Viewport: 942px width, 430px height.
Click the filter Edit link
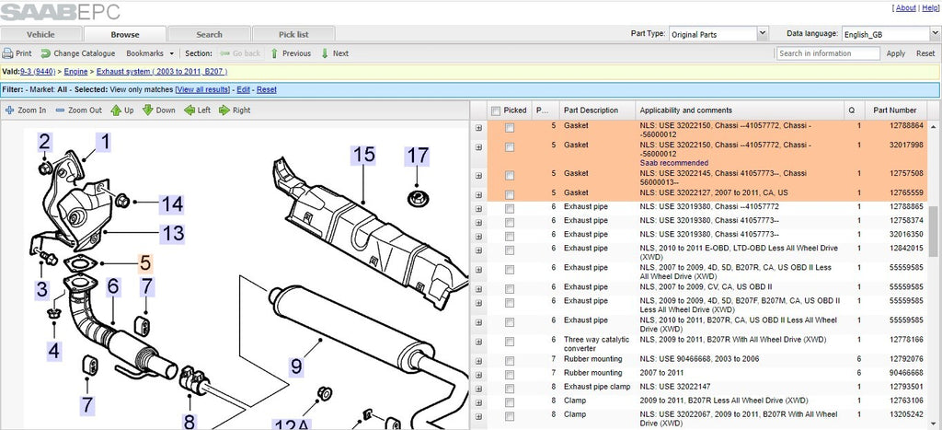coord(243,89)
